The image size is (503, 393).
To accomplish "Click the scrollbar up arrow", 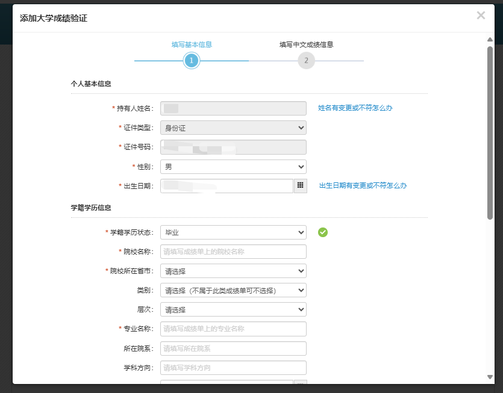I will tap(490, 40).
